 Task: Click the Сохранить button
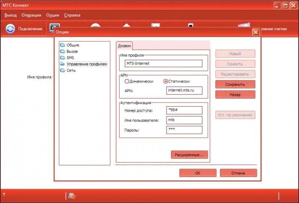[x=235, y=84]
